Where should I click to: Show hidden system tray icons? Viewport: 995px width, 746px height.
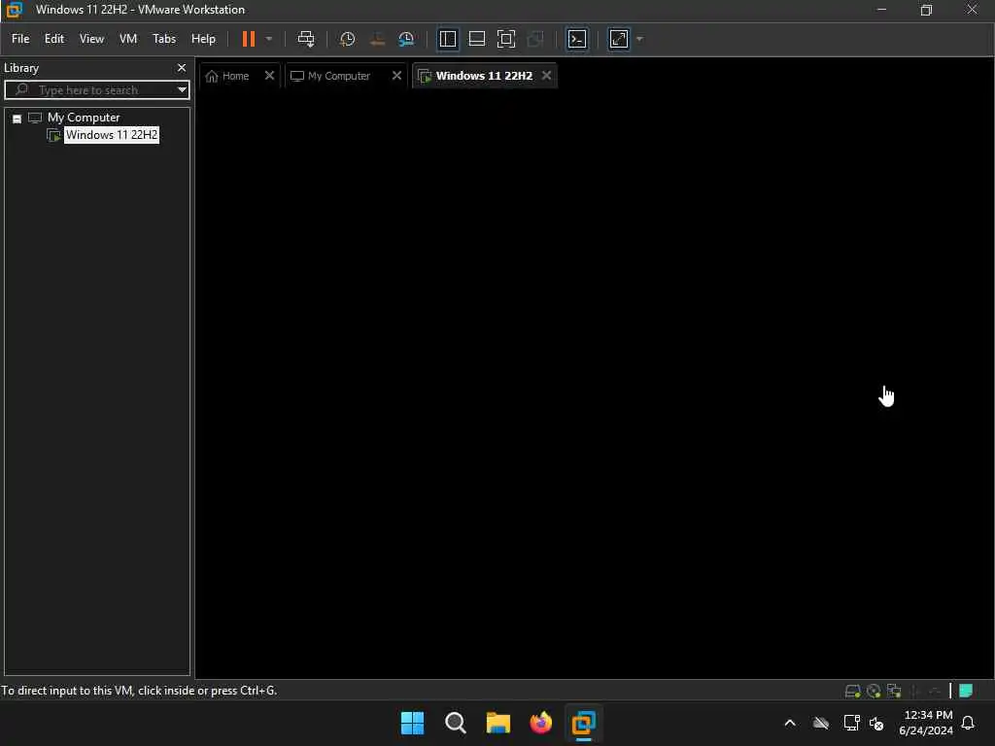point(790,723)
